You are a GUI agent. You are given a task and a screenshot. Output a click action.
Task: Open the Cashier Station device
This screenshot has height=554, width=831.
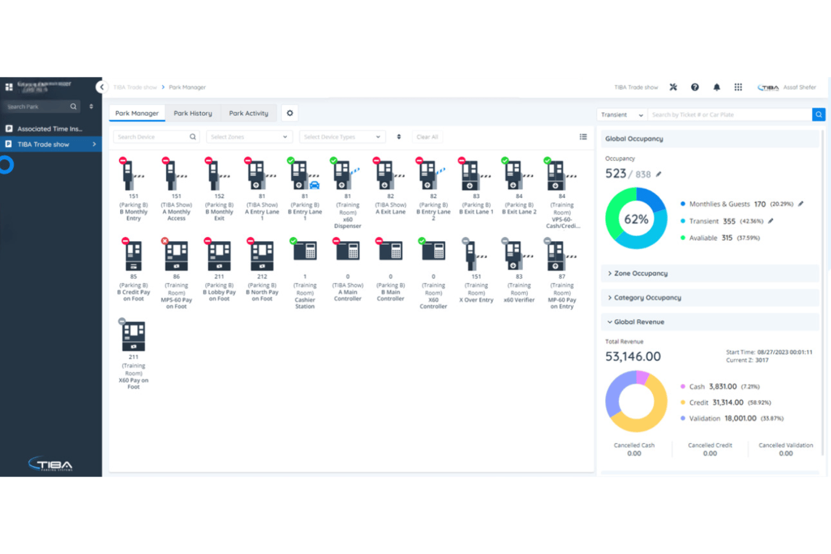click(x=305, y=251)
